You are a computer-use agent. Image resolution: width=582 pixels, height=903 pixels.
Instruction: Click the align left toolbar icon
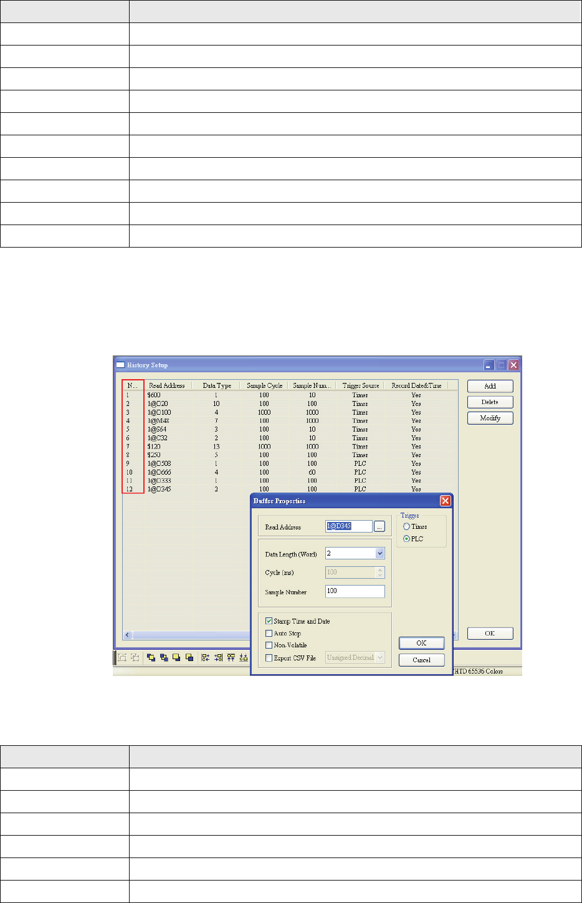tap(206, 657)
